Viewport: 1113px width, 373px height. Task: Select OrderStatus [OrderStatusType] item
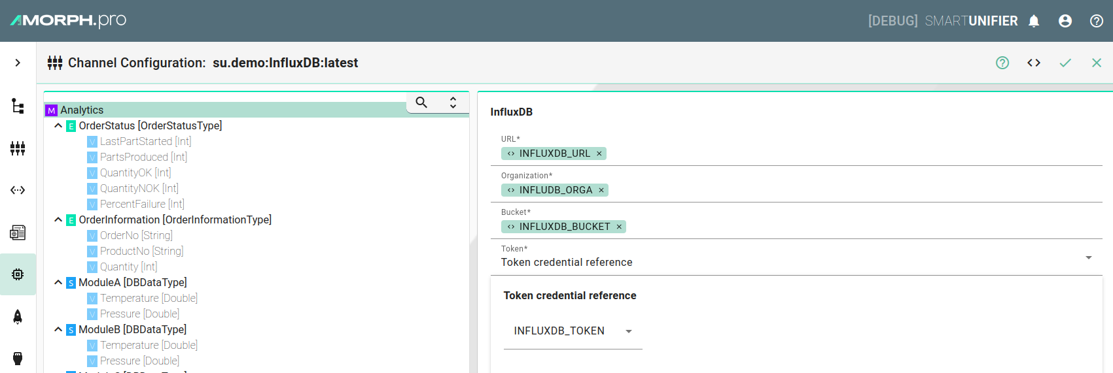[150, 125]
